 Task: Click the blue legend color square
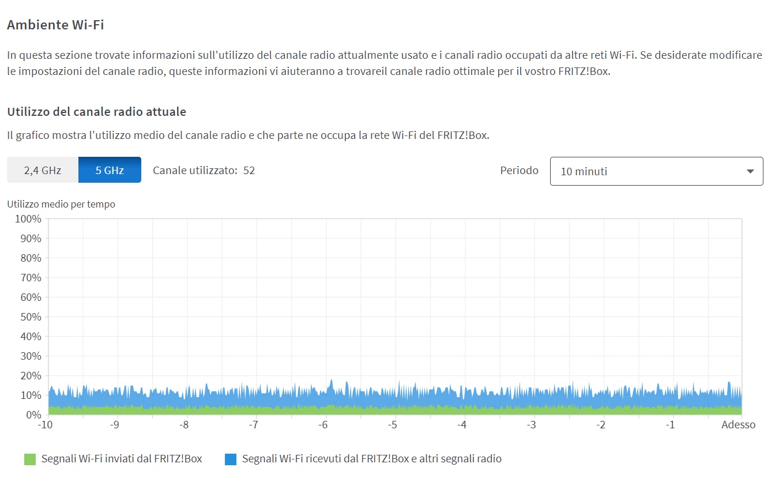pos(231,459)
